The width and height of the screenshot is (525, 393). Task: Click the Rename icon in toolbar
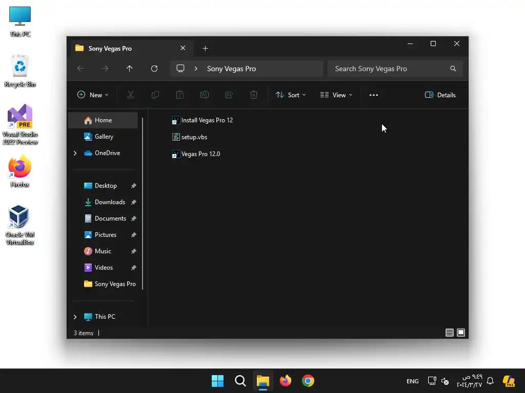pos(204,95)
